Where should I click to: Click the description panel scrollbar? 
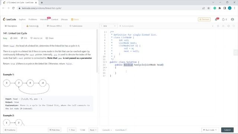[97, 51]
